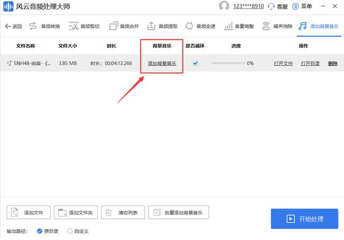The image size is (344, 240).
Task: Click the 是否循环 column header
Action: [x=195, y=46]
